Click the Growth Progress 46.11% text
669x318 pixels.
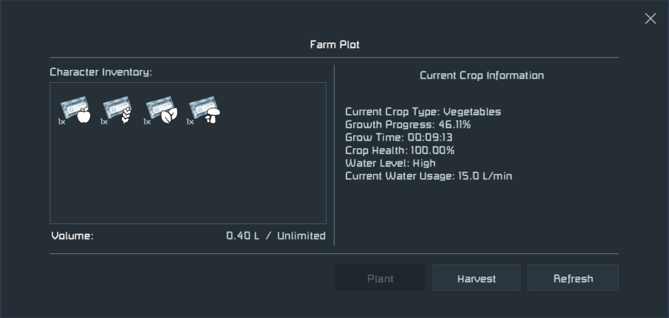click(408, 125)
